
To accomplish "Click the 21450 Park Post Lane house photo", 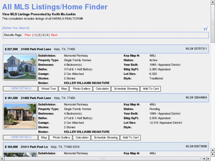I will pyautogui.click(x=20, y=67).
